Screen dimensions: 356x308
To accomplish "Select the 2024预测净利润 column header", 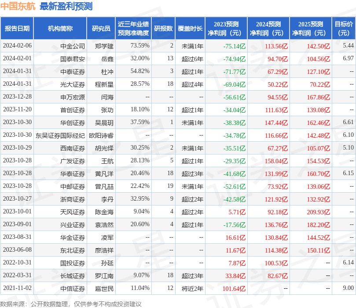I will click(268, 28).
